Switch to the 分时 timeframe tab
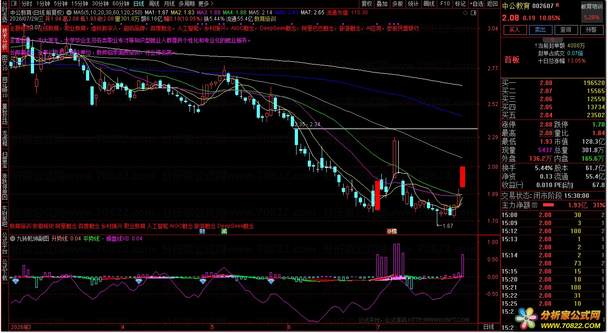This screenshot has height=333, width=608. pyautogui.click(x=27, y=4)
